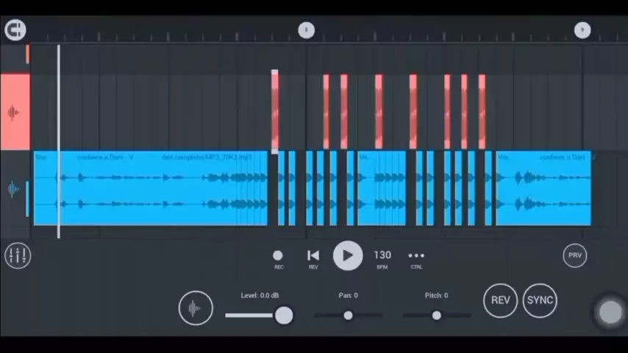Tap the 130 BPM tempo setting
Screen dimensions: 628x353
pos(382,256)
